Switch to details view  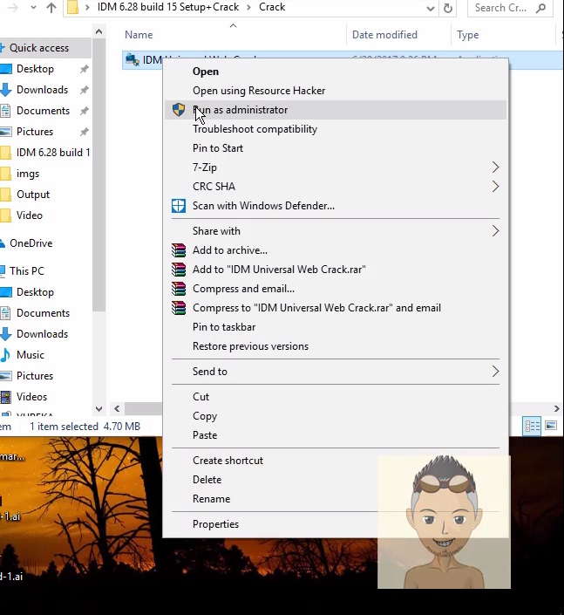tap(533, 426)
